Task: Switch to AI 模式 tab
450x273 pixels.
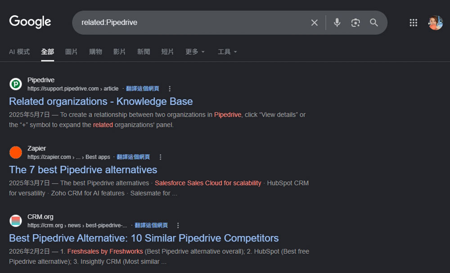Action: pos(19,52)
